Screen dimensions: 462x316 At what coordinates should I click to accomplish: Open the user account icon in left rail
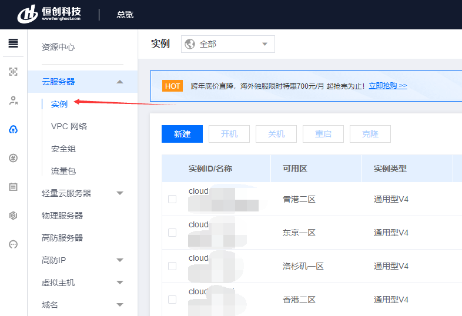coord(14,100)
